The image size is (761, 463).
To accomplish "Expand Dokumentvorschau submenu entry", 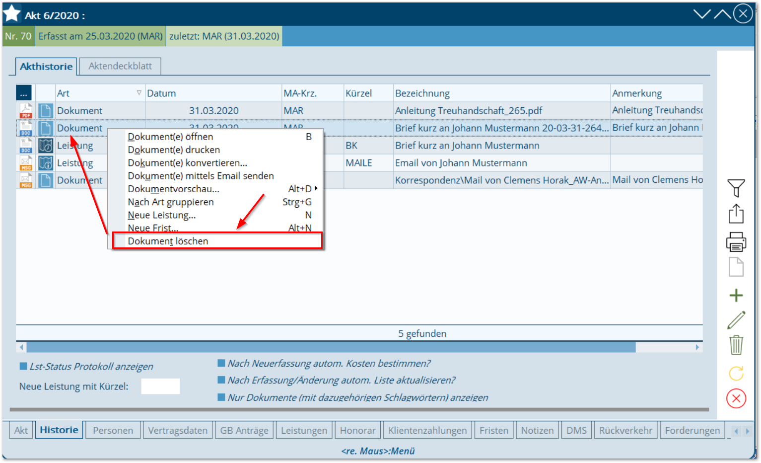I will pos(216,189).
